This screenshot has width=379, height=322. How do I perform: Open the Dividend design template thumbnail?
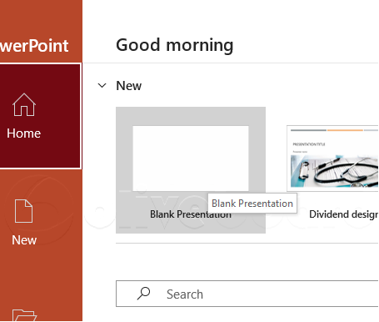[332, 158]
